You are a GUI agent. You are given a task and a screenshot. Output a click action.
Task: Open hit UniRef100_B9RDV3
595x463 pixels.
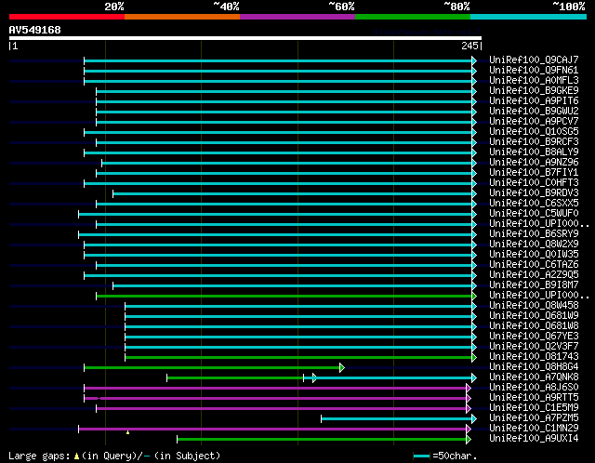534,192
